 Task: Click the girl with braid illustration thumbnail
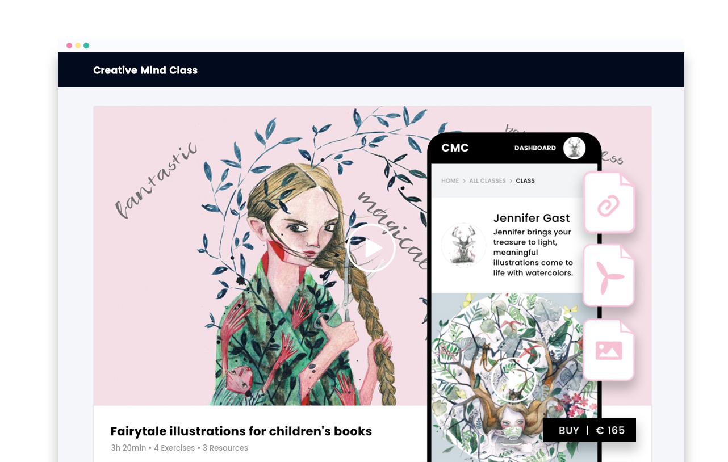coord(260,256)
